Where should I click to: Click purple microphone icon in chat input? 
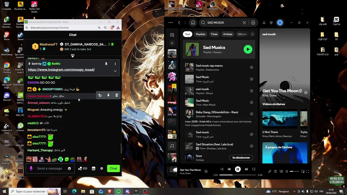click(x=31, y=168)
